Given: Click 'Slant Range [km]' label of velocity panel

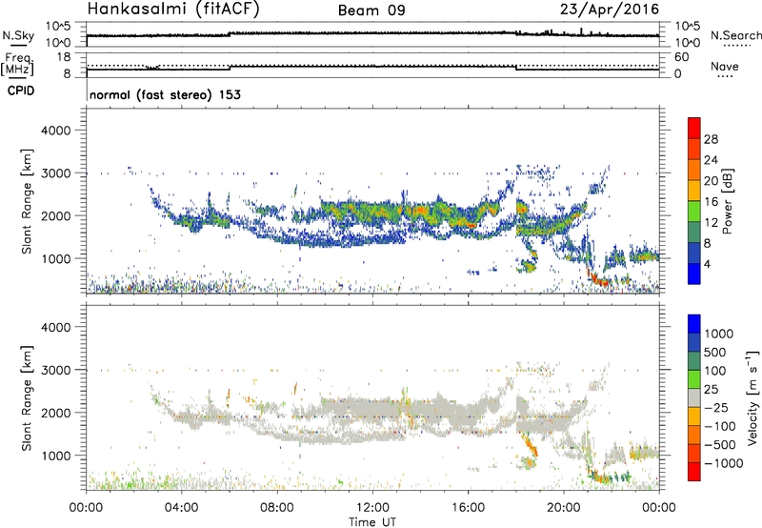Looking at the screenshot, I should pos(27,398).
